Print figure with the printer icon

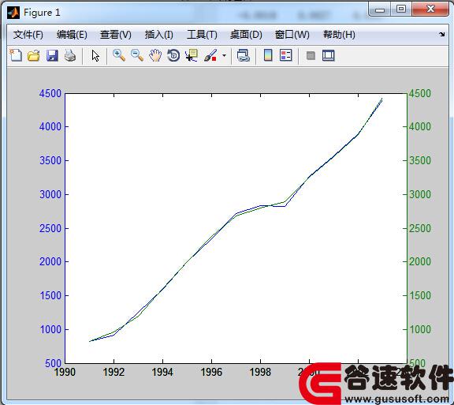coord(70,55)
